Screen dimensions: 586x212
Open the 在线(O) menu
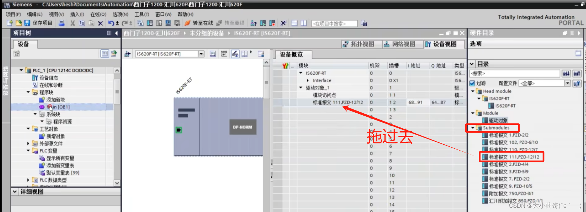point(98,14)
